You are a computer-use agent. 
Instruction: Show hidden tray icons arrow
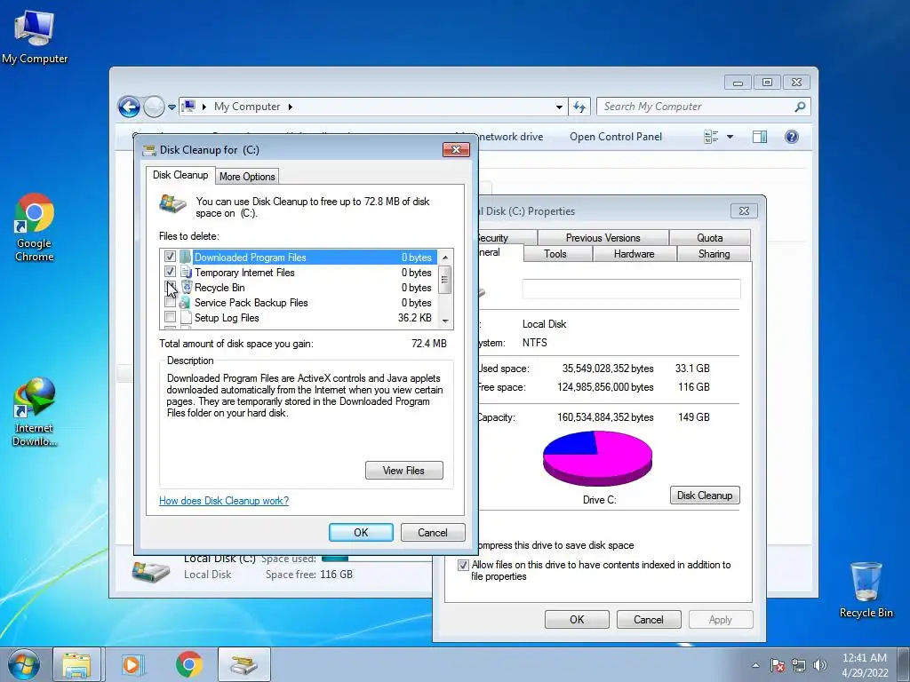coord(755,665)
